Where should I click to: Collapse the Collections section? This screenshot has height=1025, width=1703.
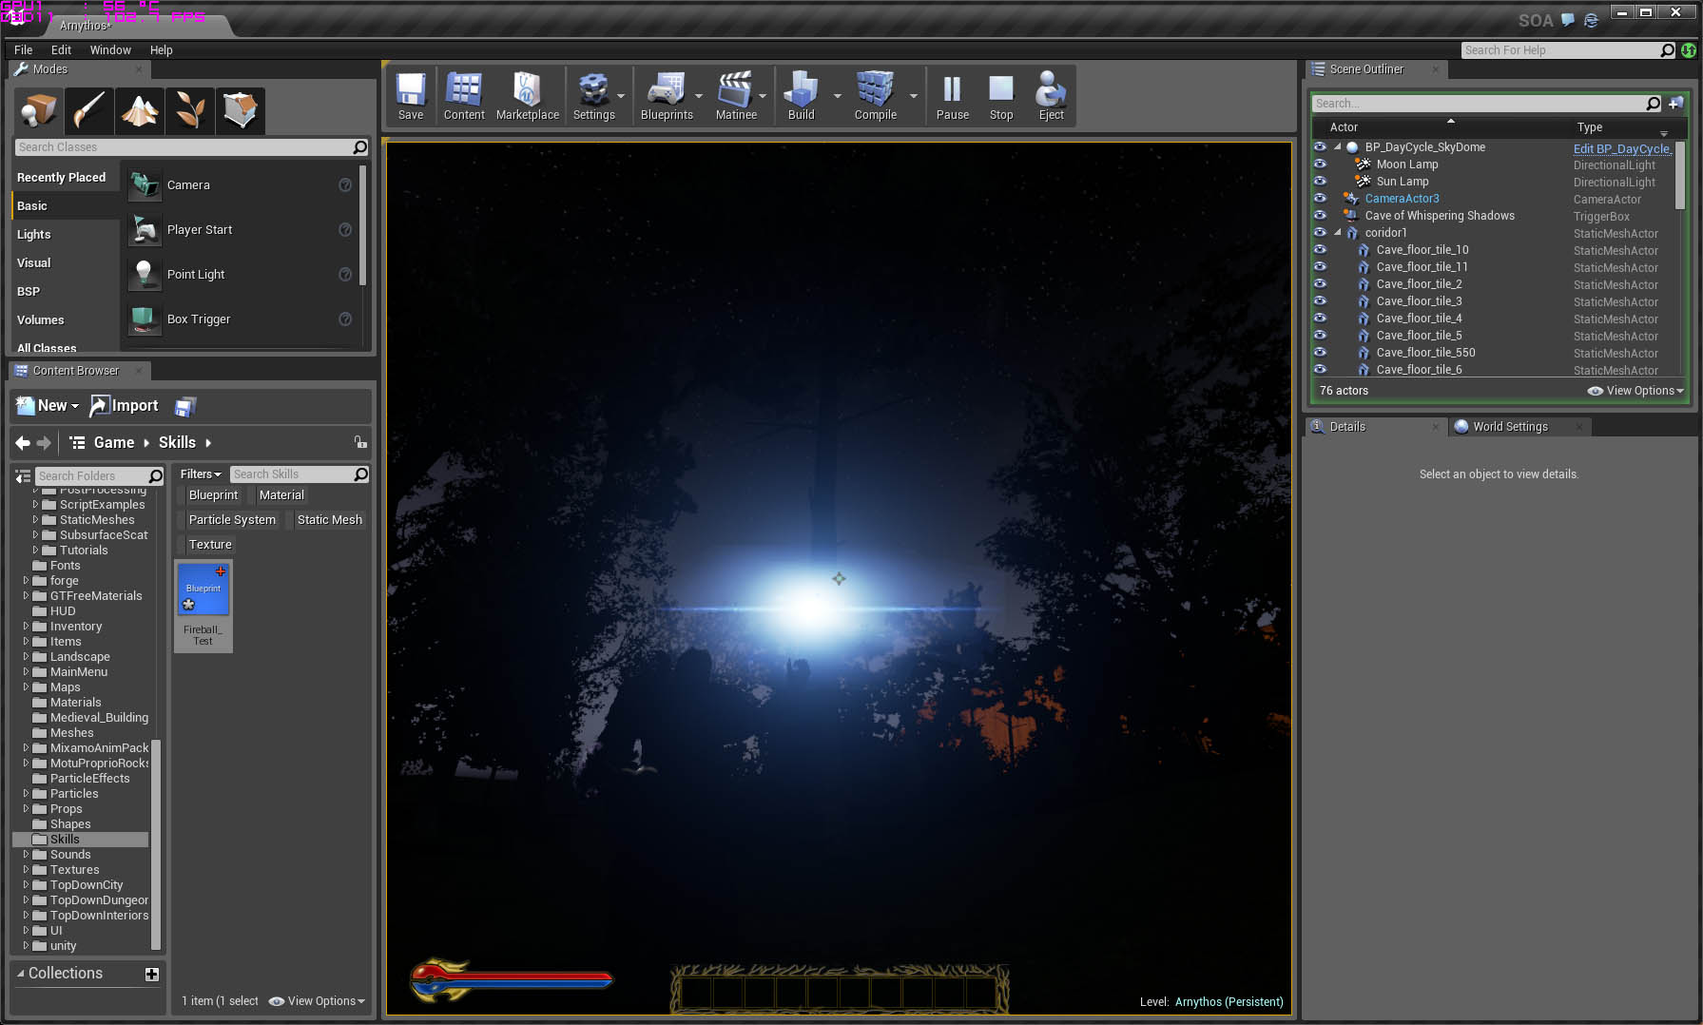click(21, 974)
